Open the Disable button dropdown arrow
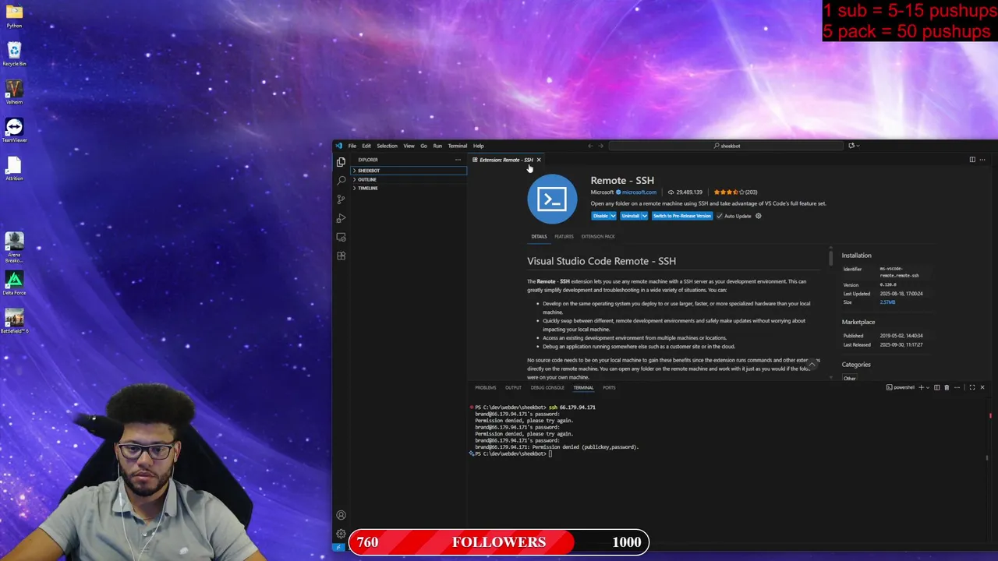Screen dimensions: 998x561 click(613, 216)
